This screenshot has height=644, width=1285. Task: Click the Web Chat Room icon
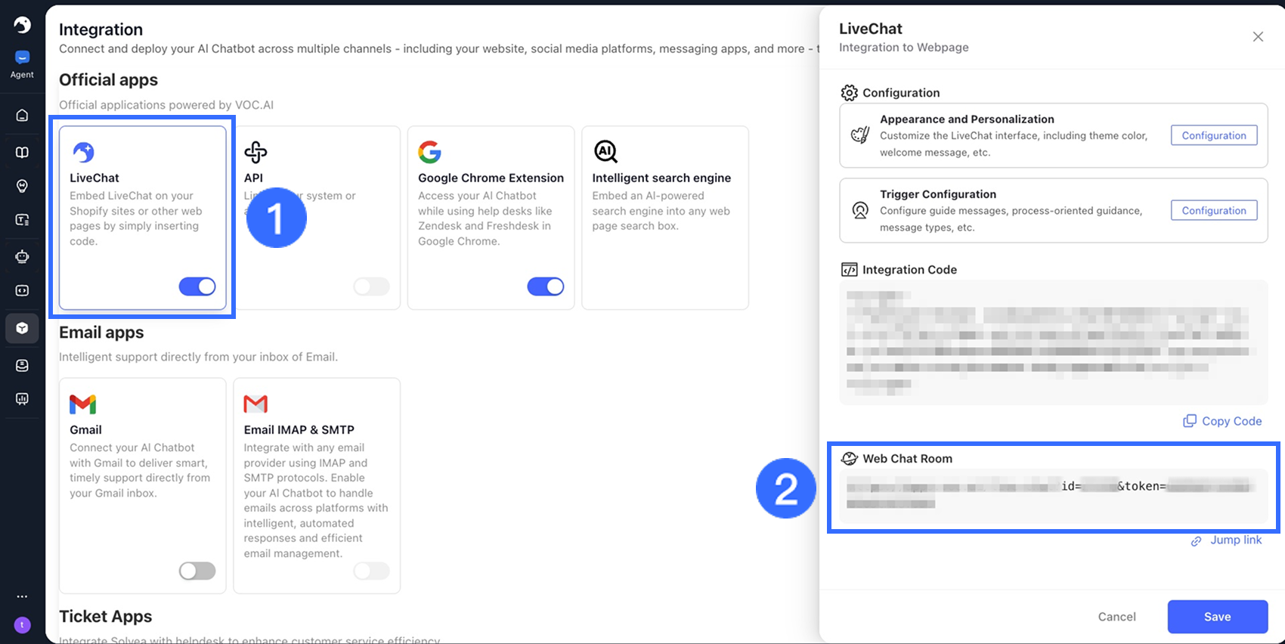click(850, 459)
